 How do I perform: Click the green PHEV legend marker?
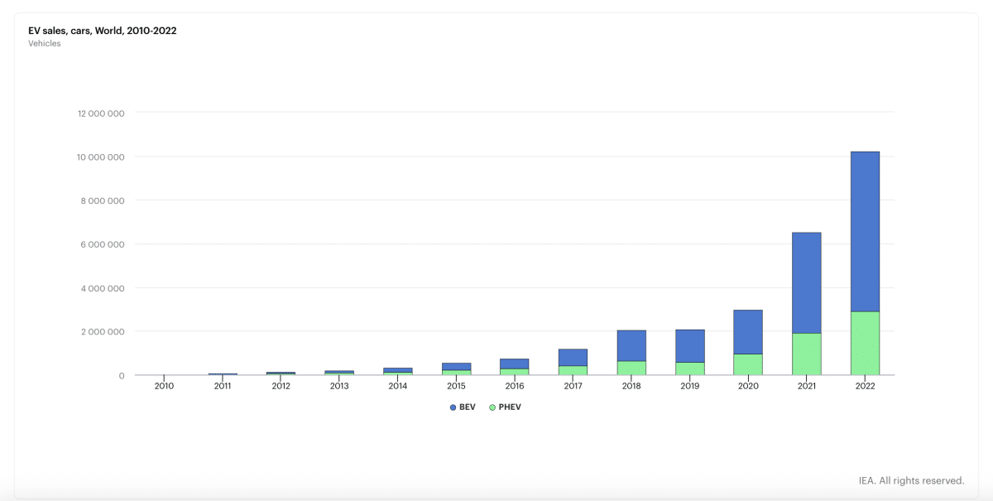click(x=492, y=407)
